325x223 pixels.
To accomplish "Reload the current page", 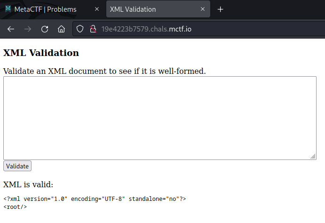I will click(45, 29).
